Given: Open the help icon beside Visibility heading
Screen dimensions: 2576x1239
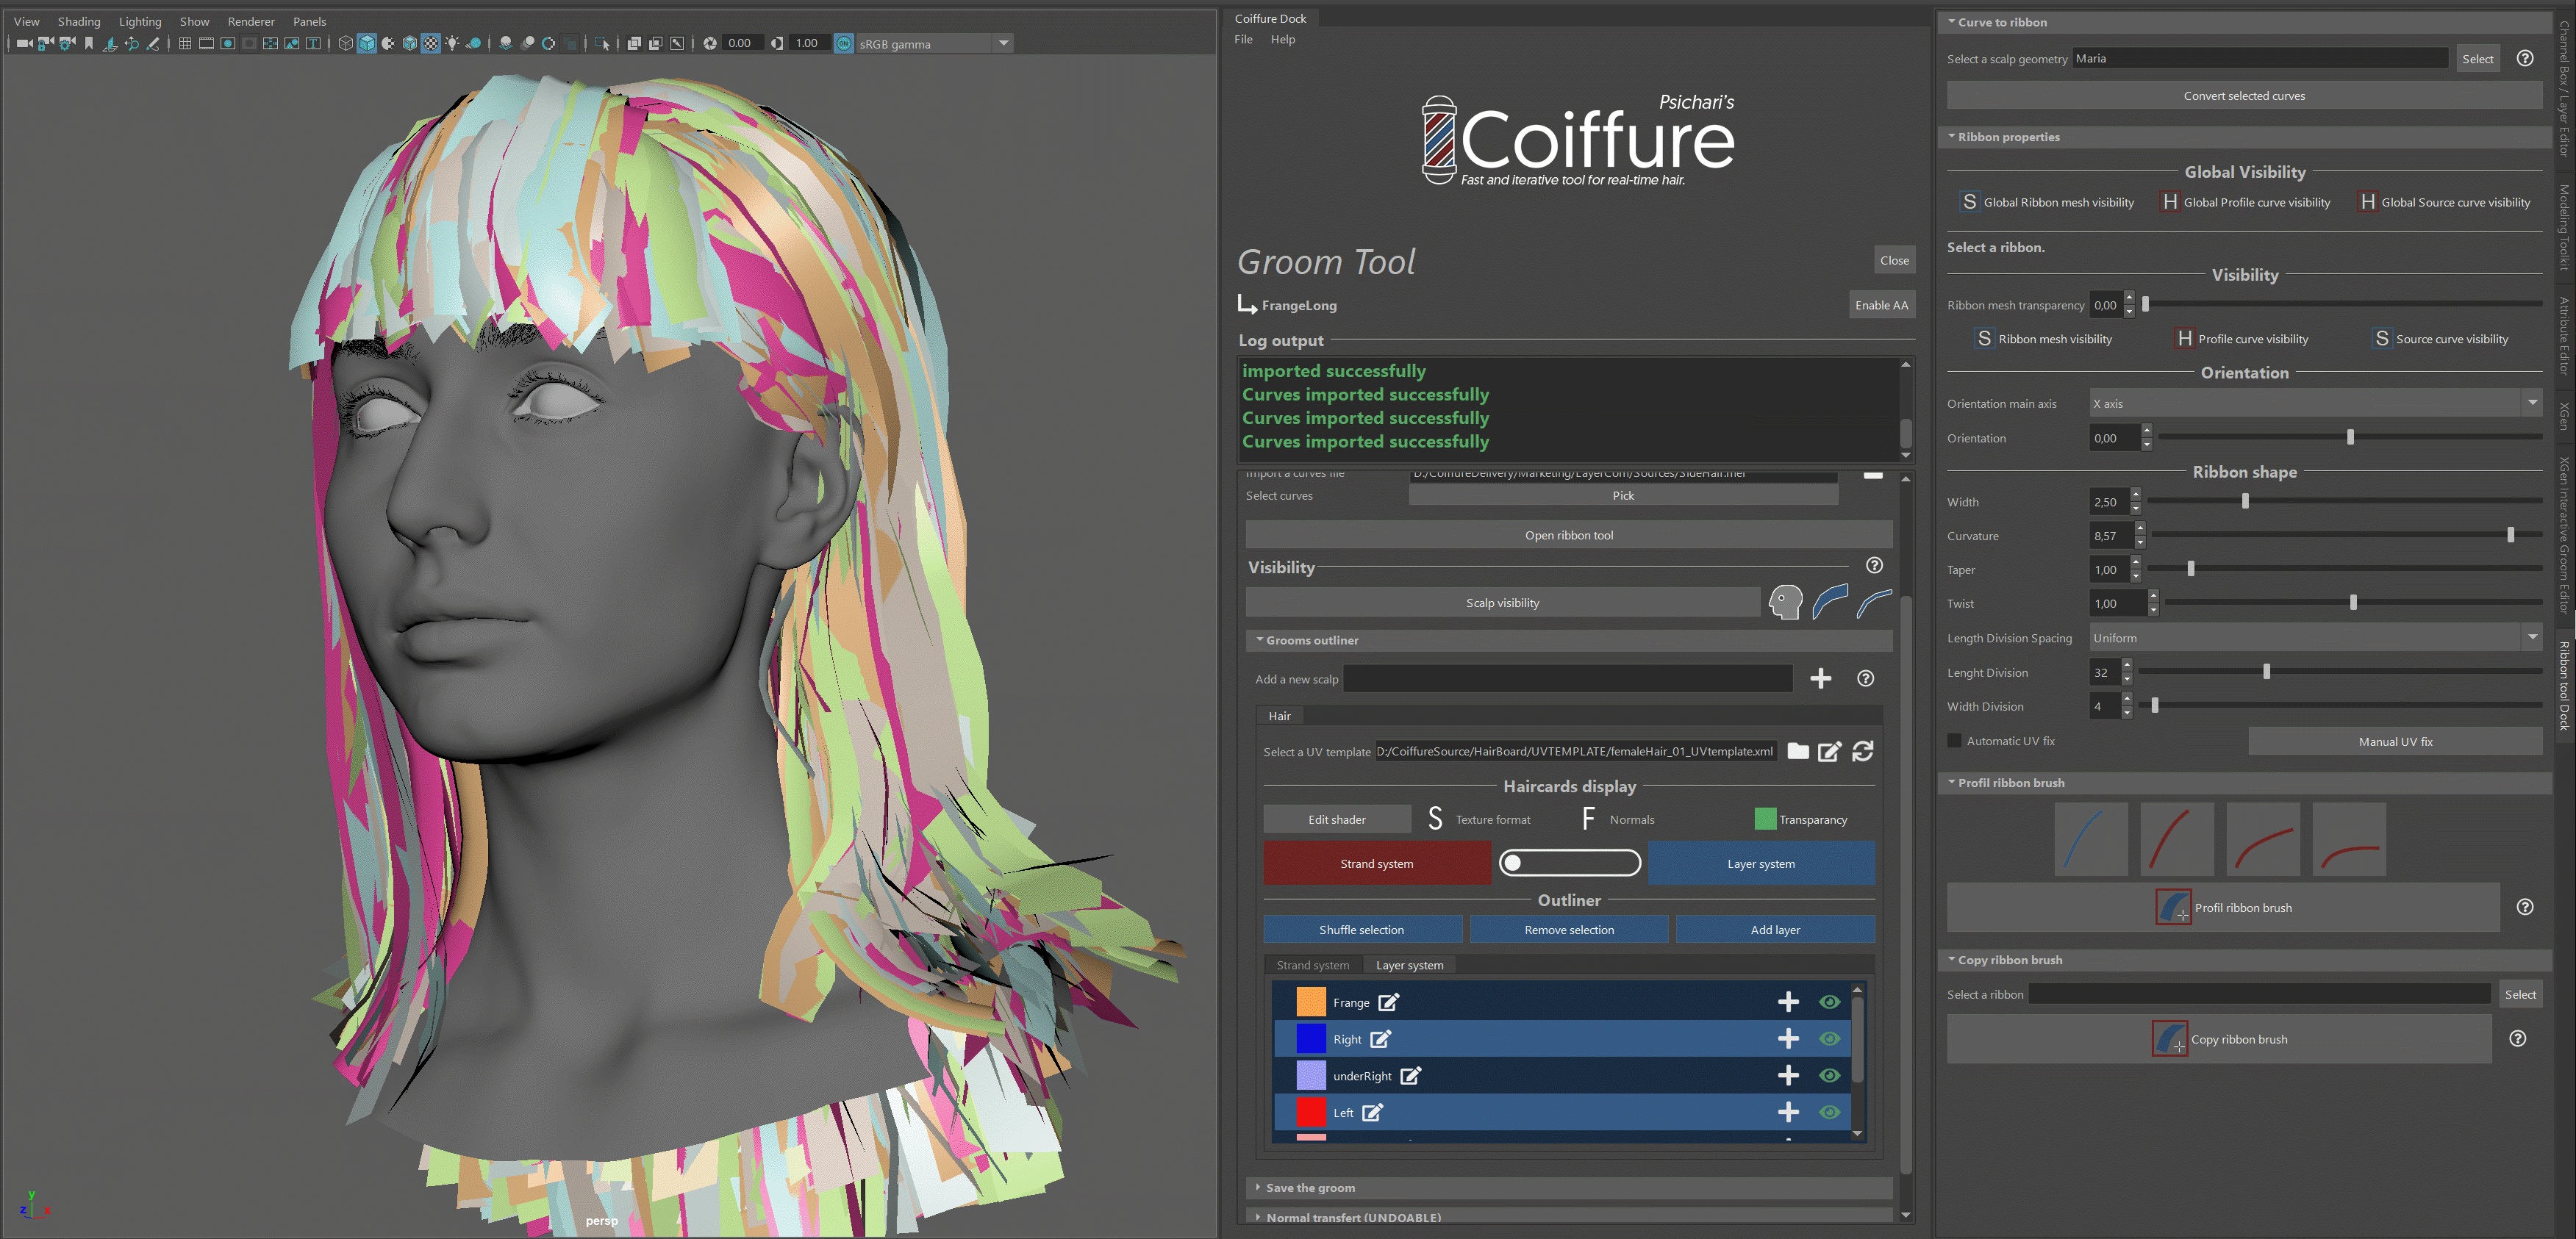Looking at the screenshot, I should tap(1874, 566).
